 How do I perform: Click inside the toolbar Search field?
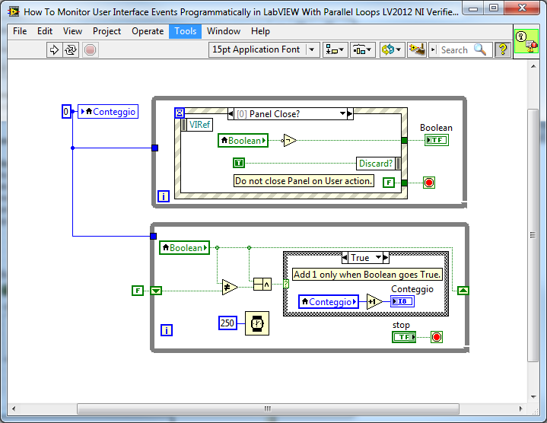(453, 50)
